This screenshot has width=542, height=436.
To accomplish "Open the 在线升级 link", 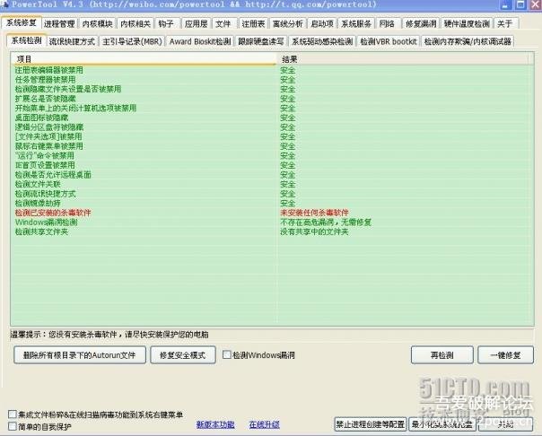I will [x=265, y=424].
